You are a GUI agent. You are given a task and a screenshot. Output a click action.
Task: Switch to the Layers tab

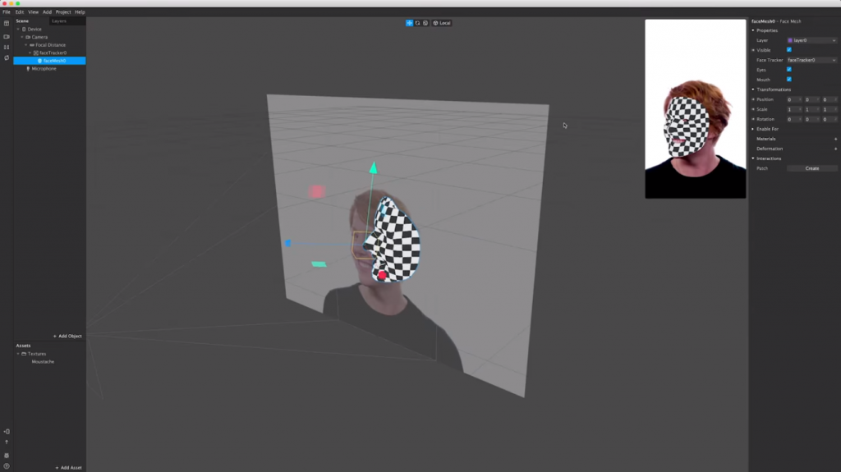[59, 21]
